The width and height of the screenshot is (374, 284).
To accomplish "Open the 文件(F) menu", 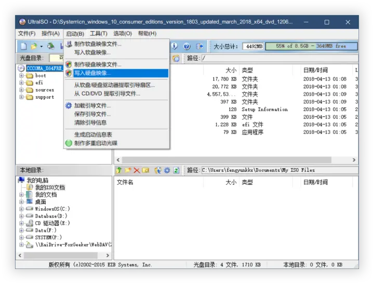I will tap(26, 33).
